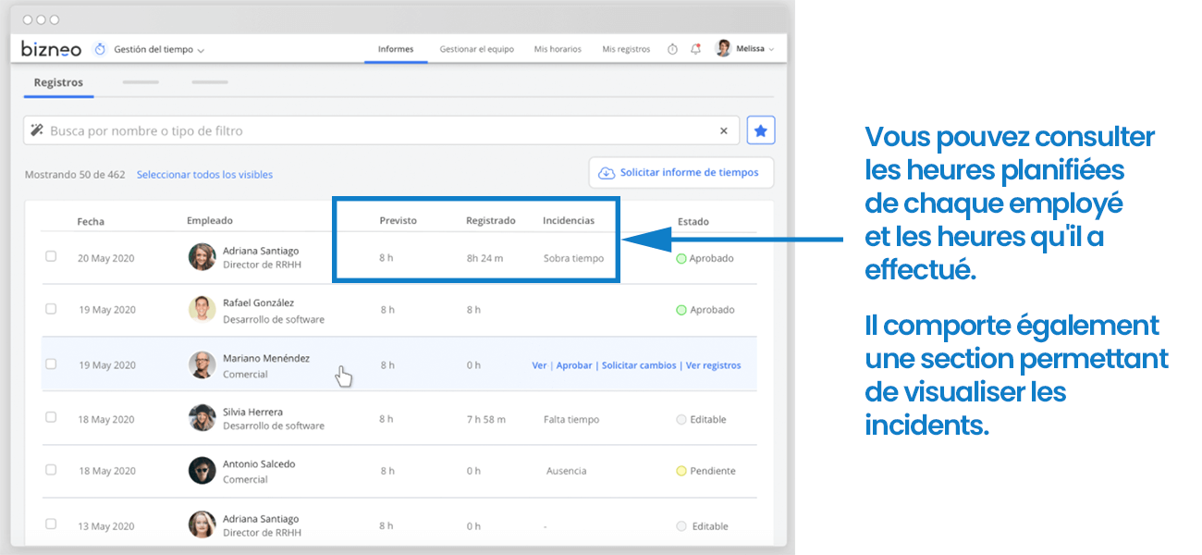This screenshot has height=555, width=1202.
Task: Select the checkbox next to Silvia Herrera's record
Action: [51, 417]
